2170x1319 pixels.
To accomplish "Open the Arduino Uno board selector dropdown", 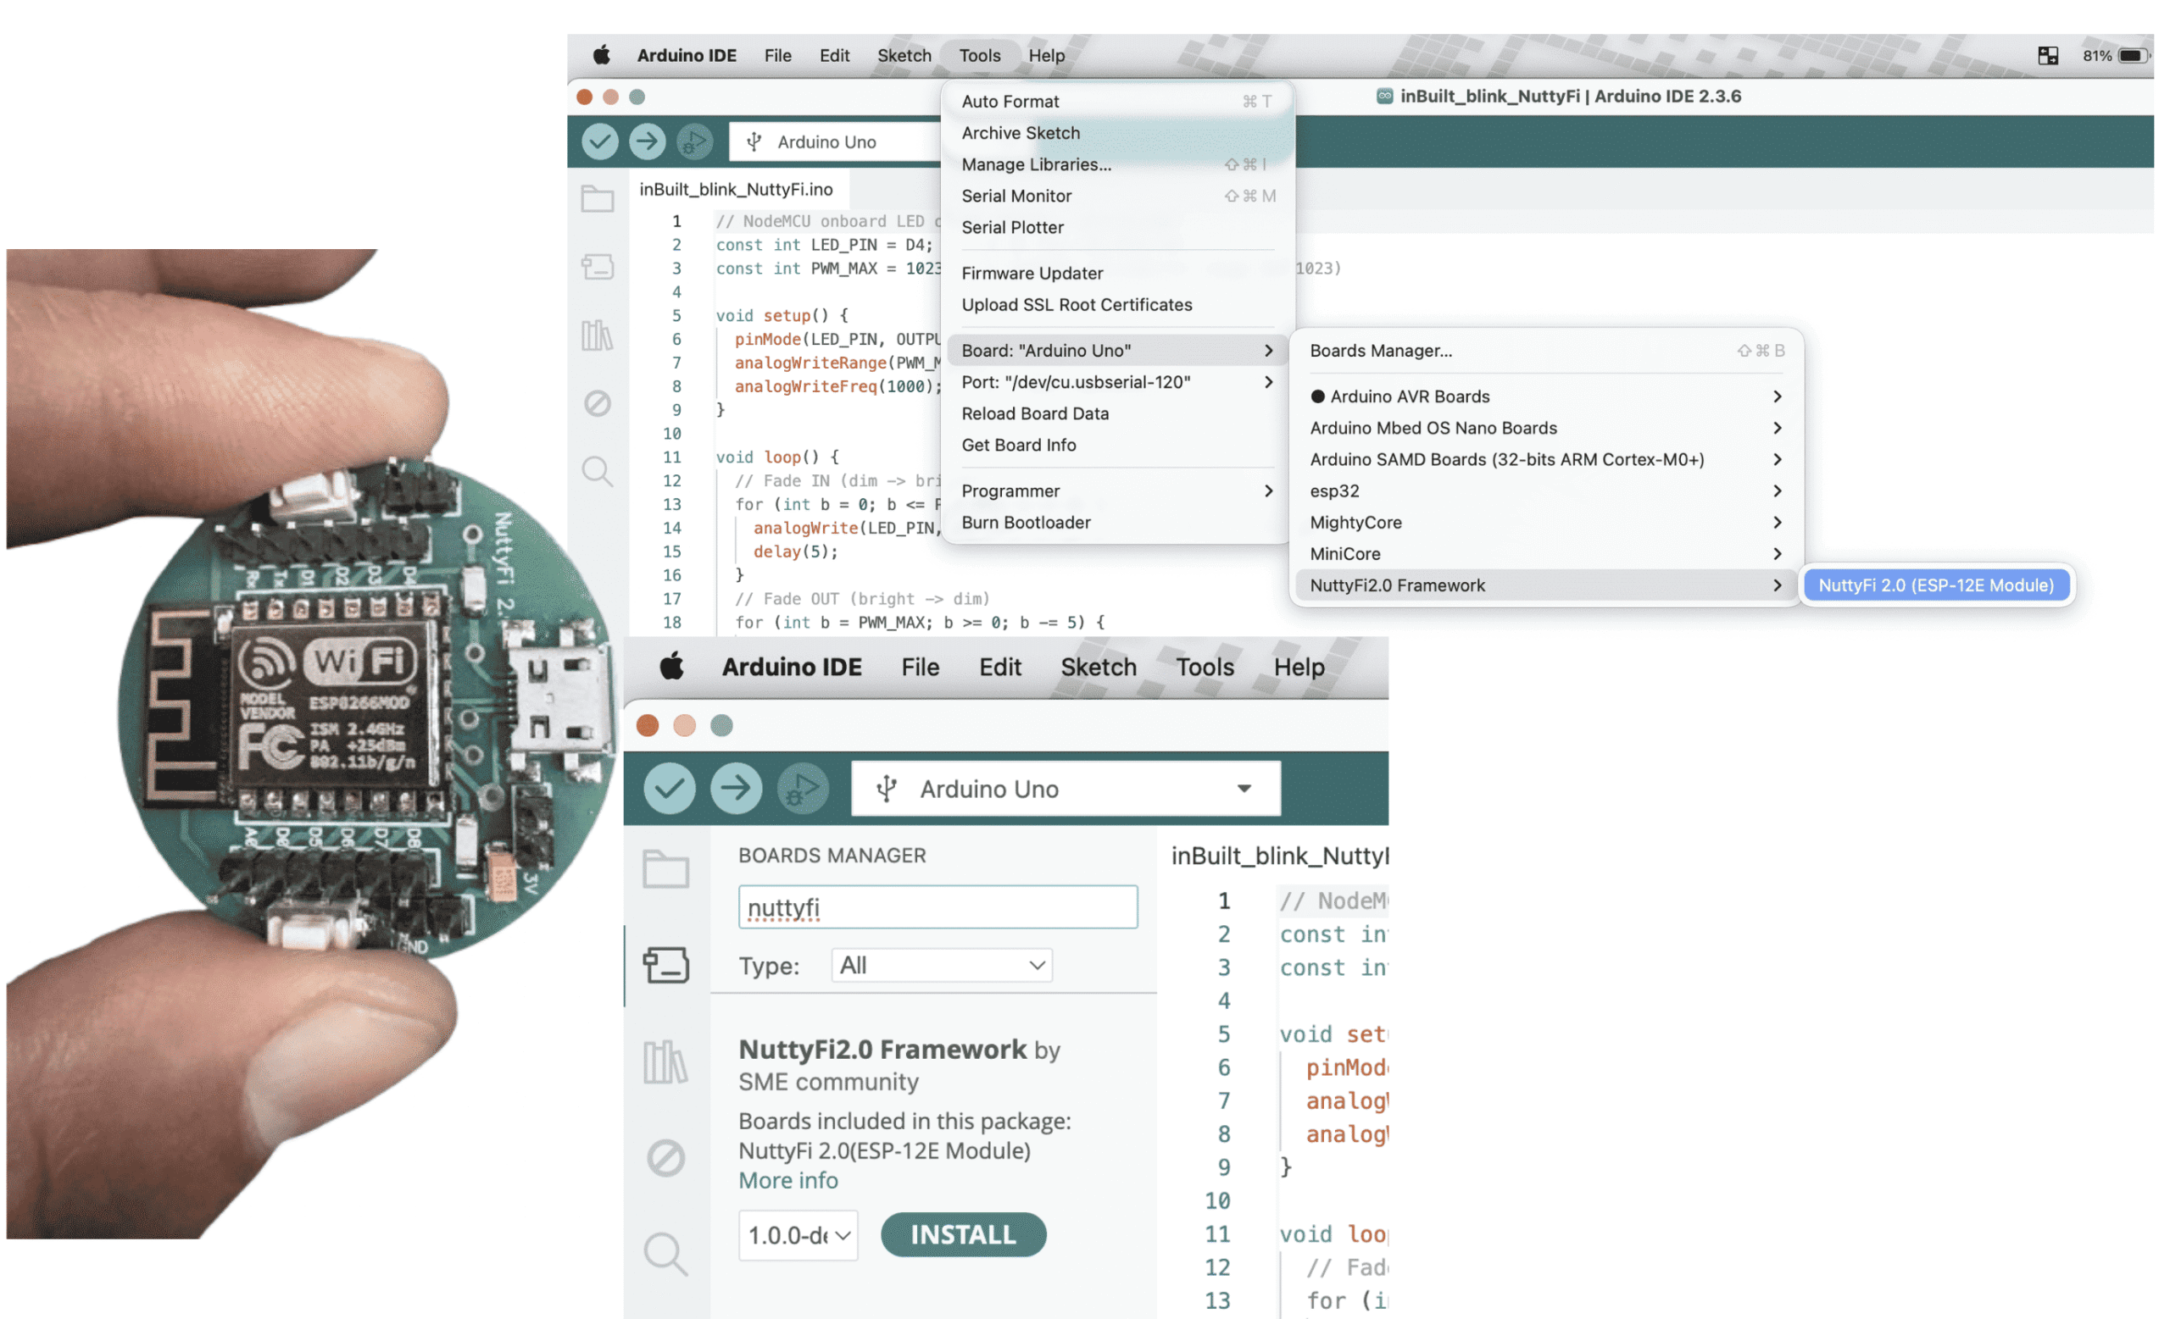I will click(1066, 789).
